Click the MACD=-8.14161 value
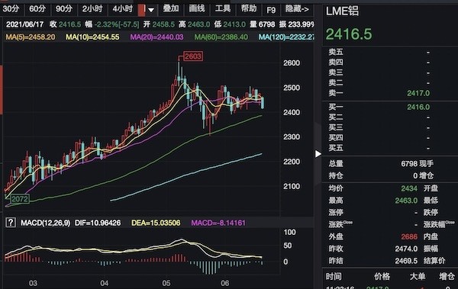This screenshot has width=458, height=289. (218, 223)
